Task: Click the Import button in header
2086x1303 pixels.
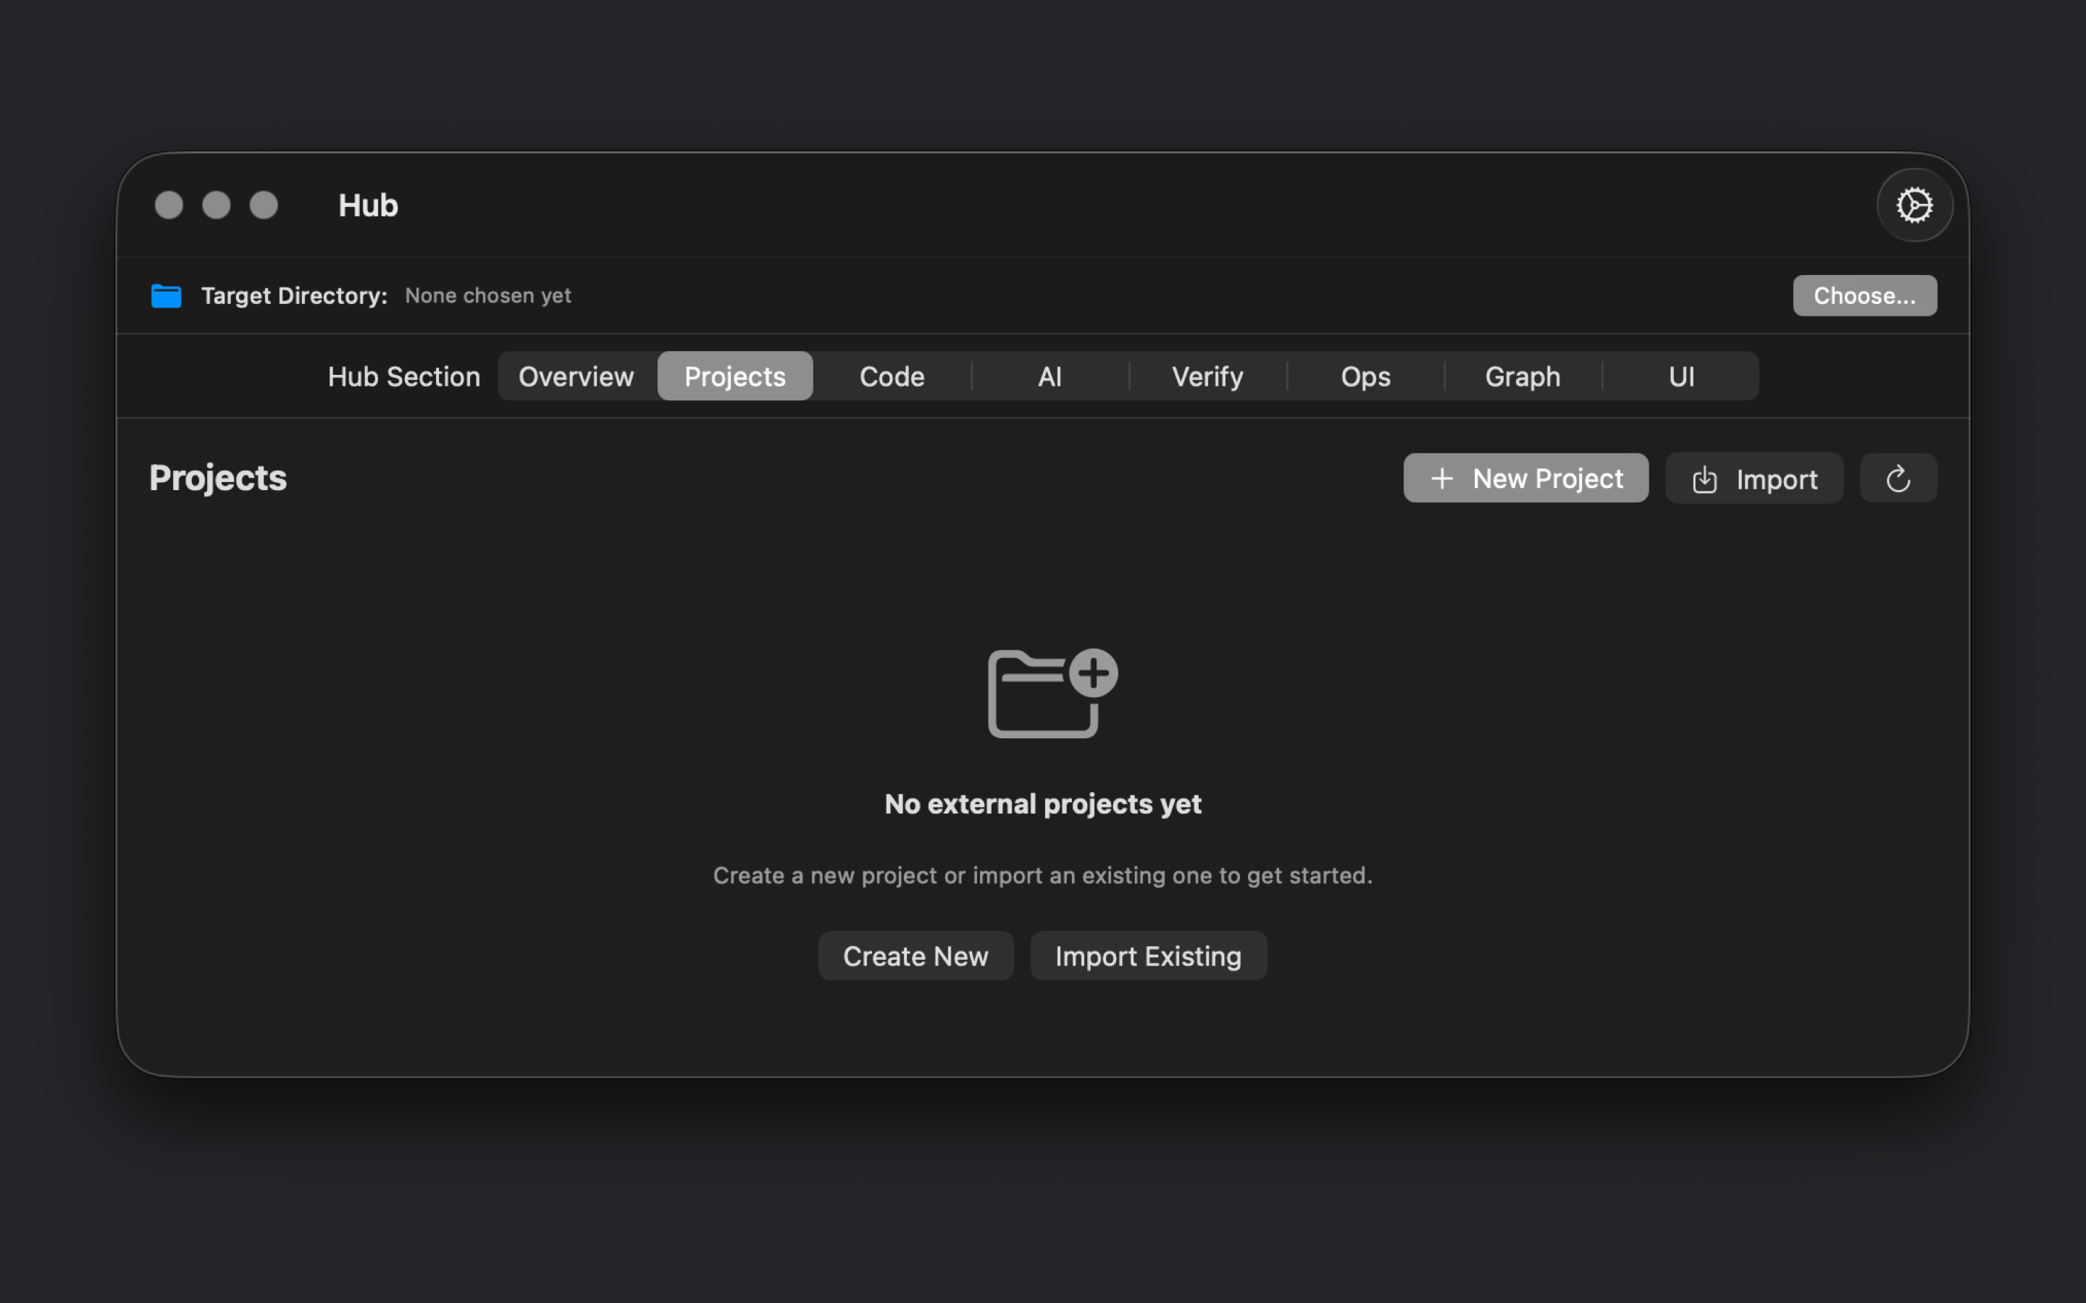Action: tap(1754, 478)
